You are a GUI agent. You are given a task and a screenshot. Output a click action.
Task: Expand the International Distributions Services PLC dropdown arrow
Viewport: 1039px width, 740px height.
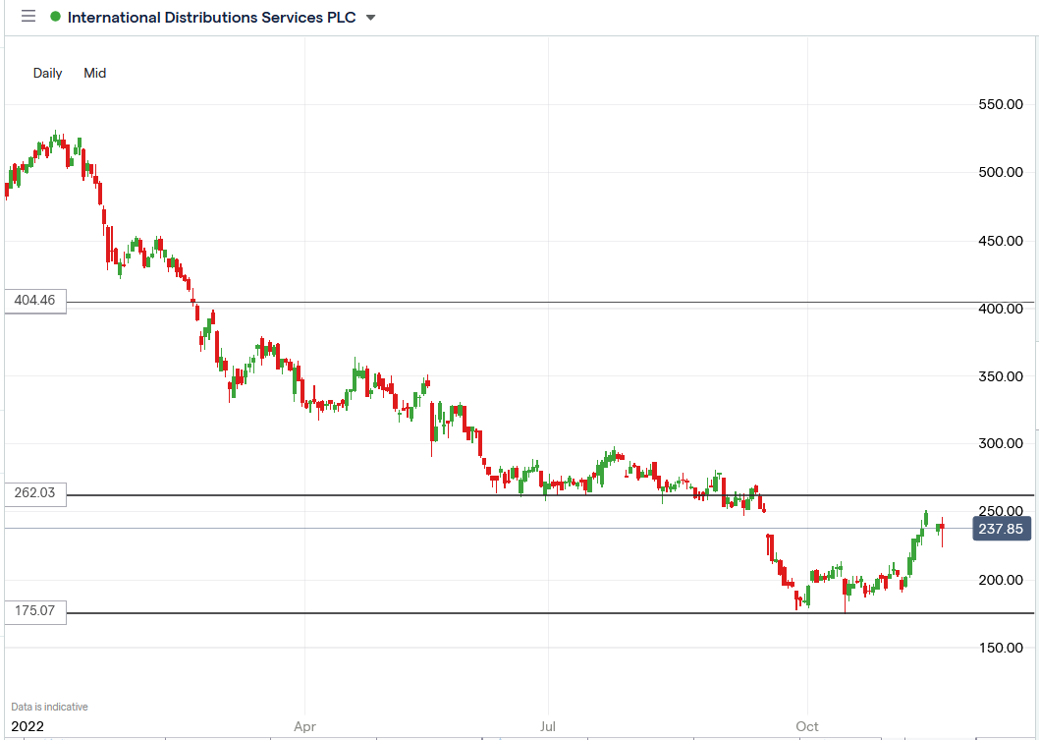(370, 18)
